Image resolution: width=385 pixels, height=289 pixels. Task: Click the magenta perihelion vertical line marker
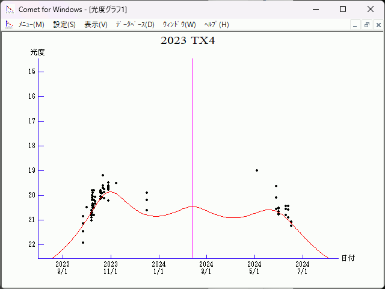[192, 158]
